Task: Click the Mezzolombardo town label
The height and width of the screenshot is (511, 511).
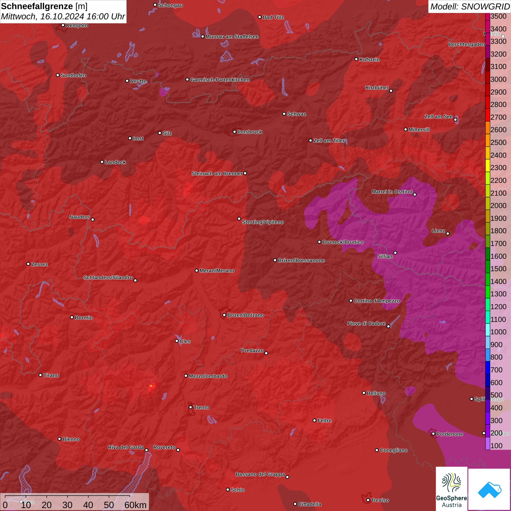Action: pyautogui.click(x=208, y=376)
